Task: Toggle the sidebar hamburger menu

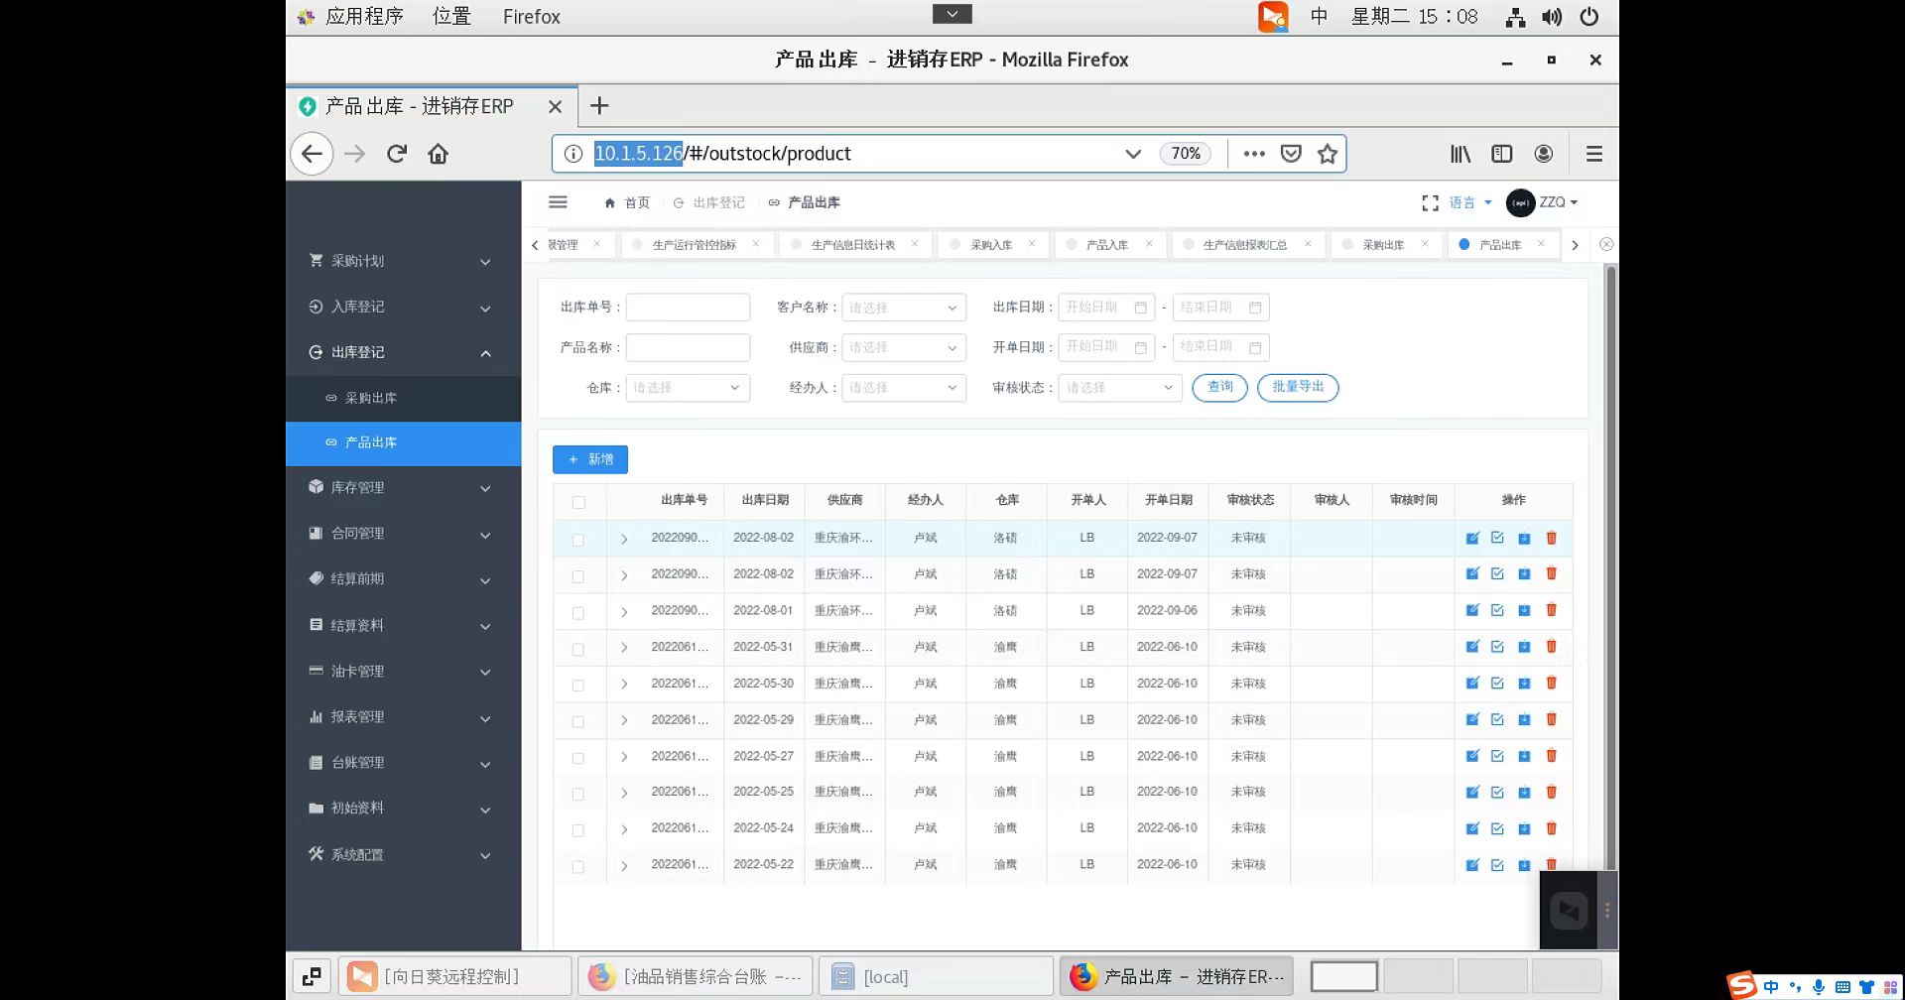Action: coord(558,202)
